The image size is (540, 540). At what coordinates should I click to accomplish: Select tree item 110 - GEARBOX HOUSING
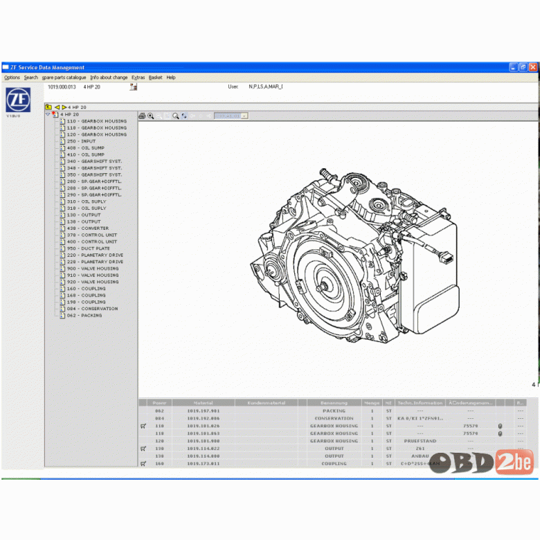(x=97, y=121)
